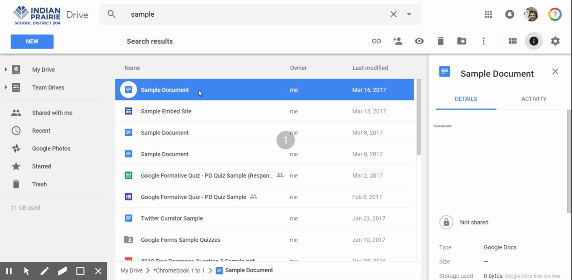Select the recorder pen tool
Screen dimensions: 572x280
[x=45, y=271]
